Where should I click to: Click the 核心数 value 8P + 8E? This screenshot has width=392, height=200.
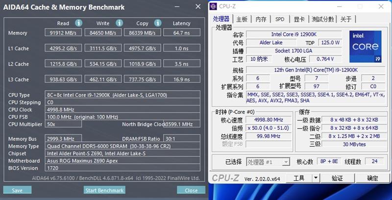click(329, 161)
